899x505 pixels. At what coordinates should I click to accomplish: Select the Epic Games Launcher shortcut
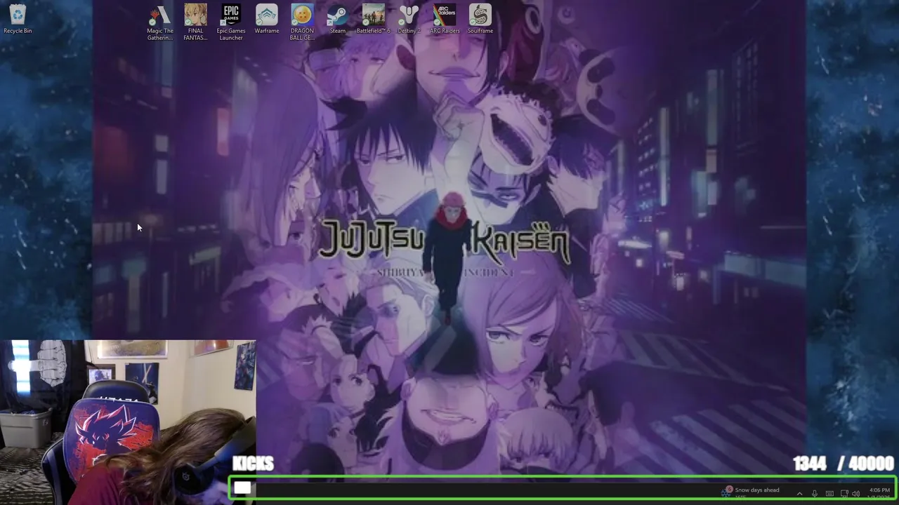point(231,22)
